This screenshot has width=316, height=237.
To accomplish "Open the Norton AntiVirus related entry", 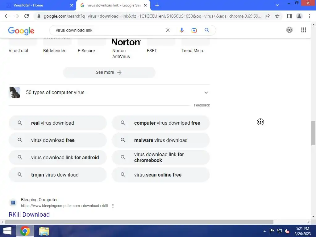I will 126,49.
